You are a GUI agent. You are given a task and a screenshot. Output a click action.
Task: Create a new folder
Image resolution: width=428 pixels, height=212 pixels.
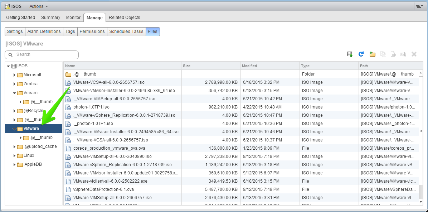click(x=372, y=54)
